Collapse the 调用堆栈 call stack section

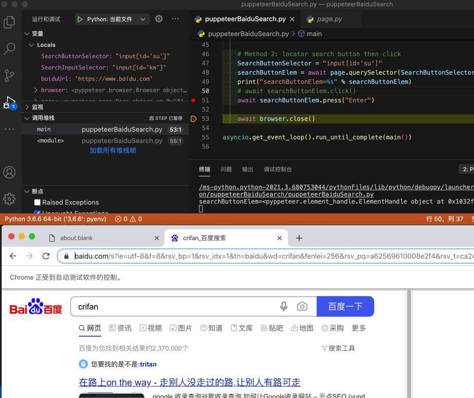(x=27, y=118)
